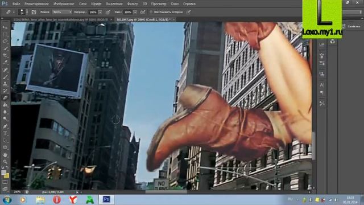Select the Zoom tool
The image size is (364, 205).
[5, 162]
